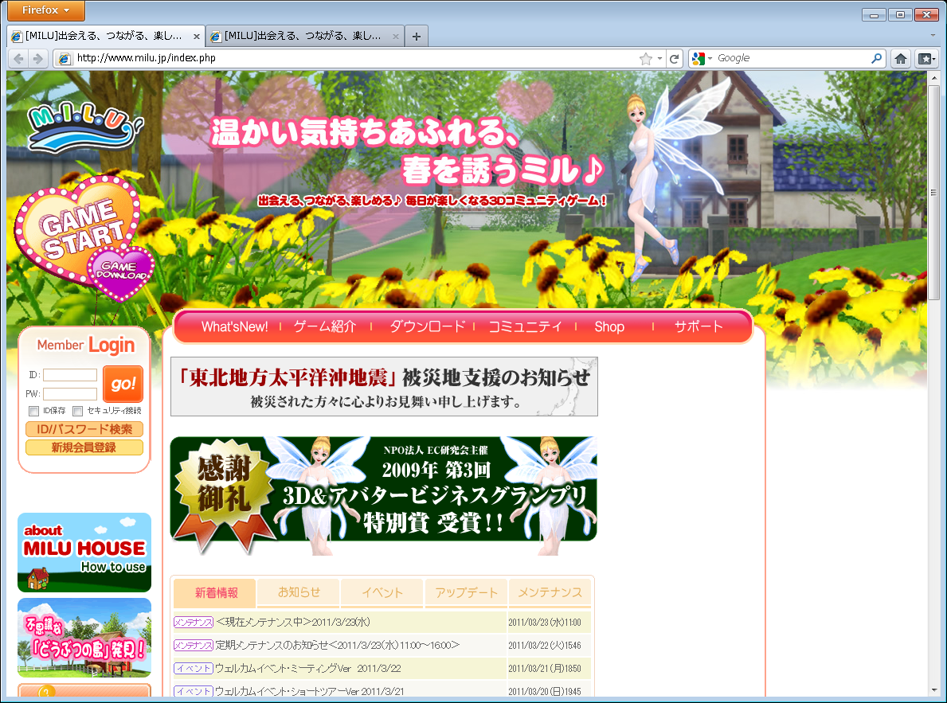Click the browser back arrow button

(x=18, y=58)
